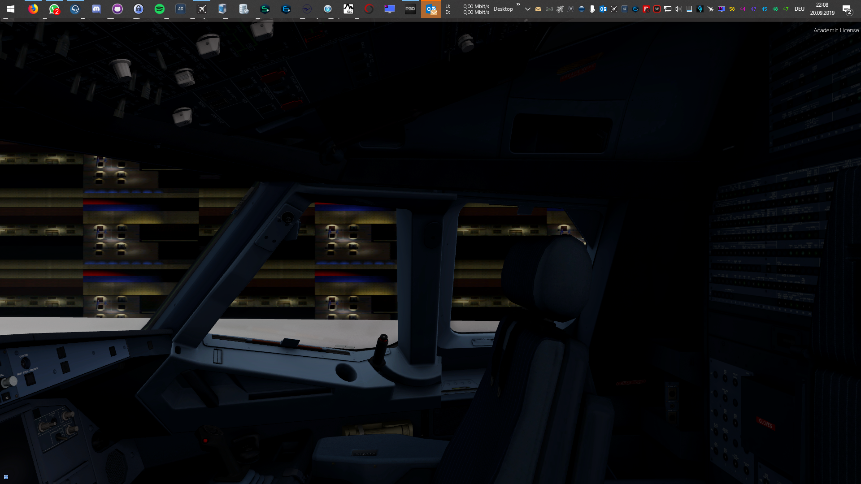861x484 pixels.
Task: Launch Discord from the taskbar
Action: coord(96,9)
